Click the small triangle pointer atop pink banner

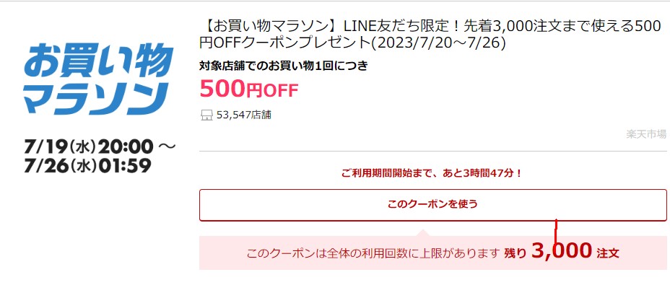[423, 232]
